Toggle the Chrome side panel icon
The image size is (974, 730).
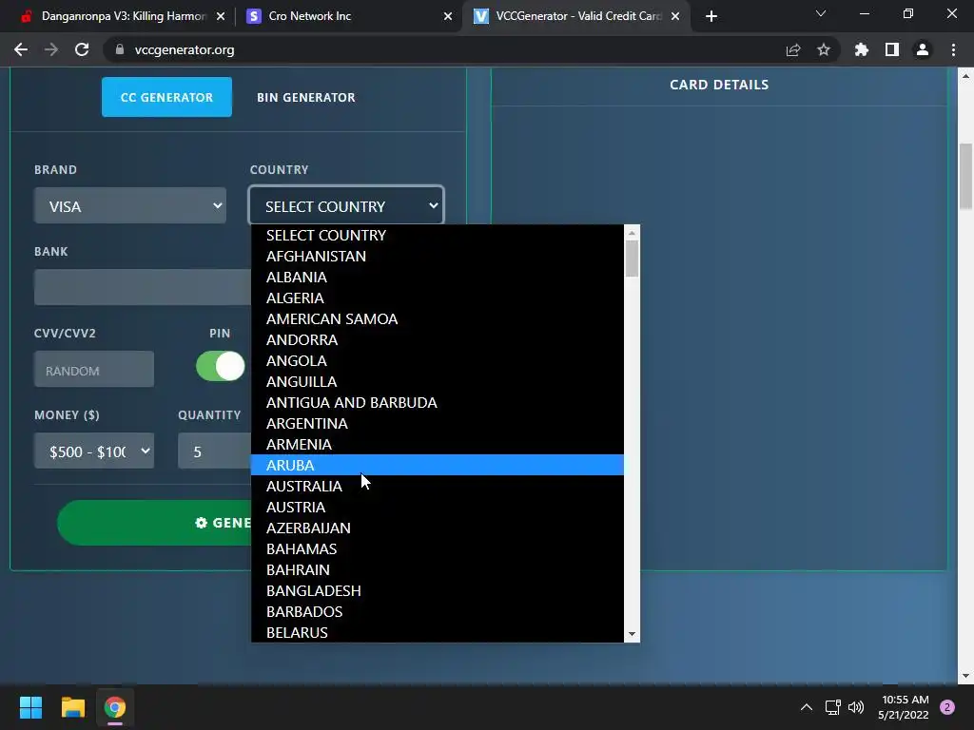click(891, 49)
